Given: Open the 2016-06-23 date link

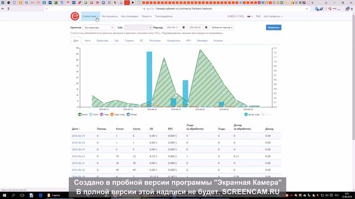Looking at the screenshot, I should (x=78, y=149).
